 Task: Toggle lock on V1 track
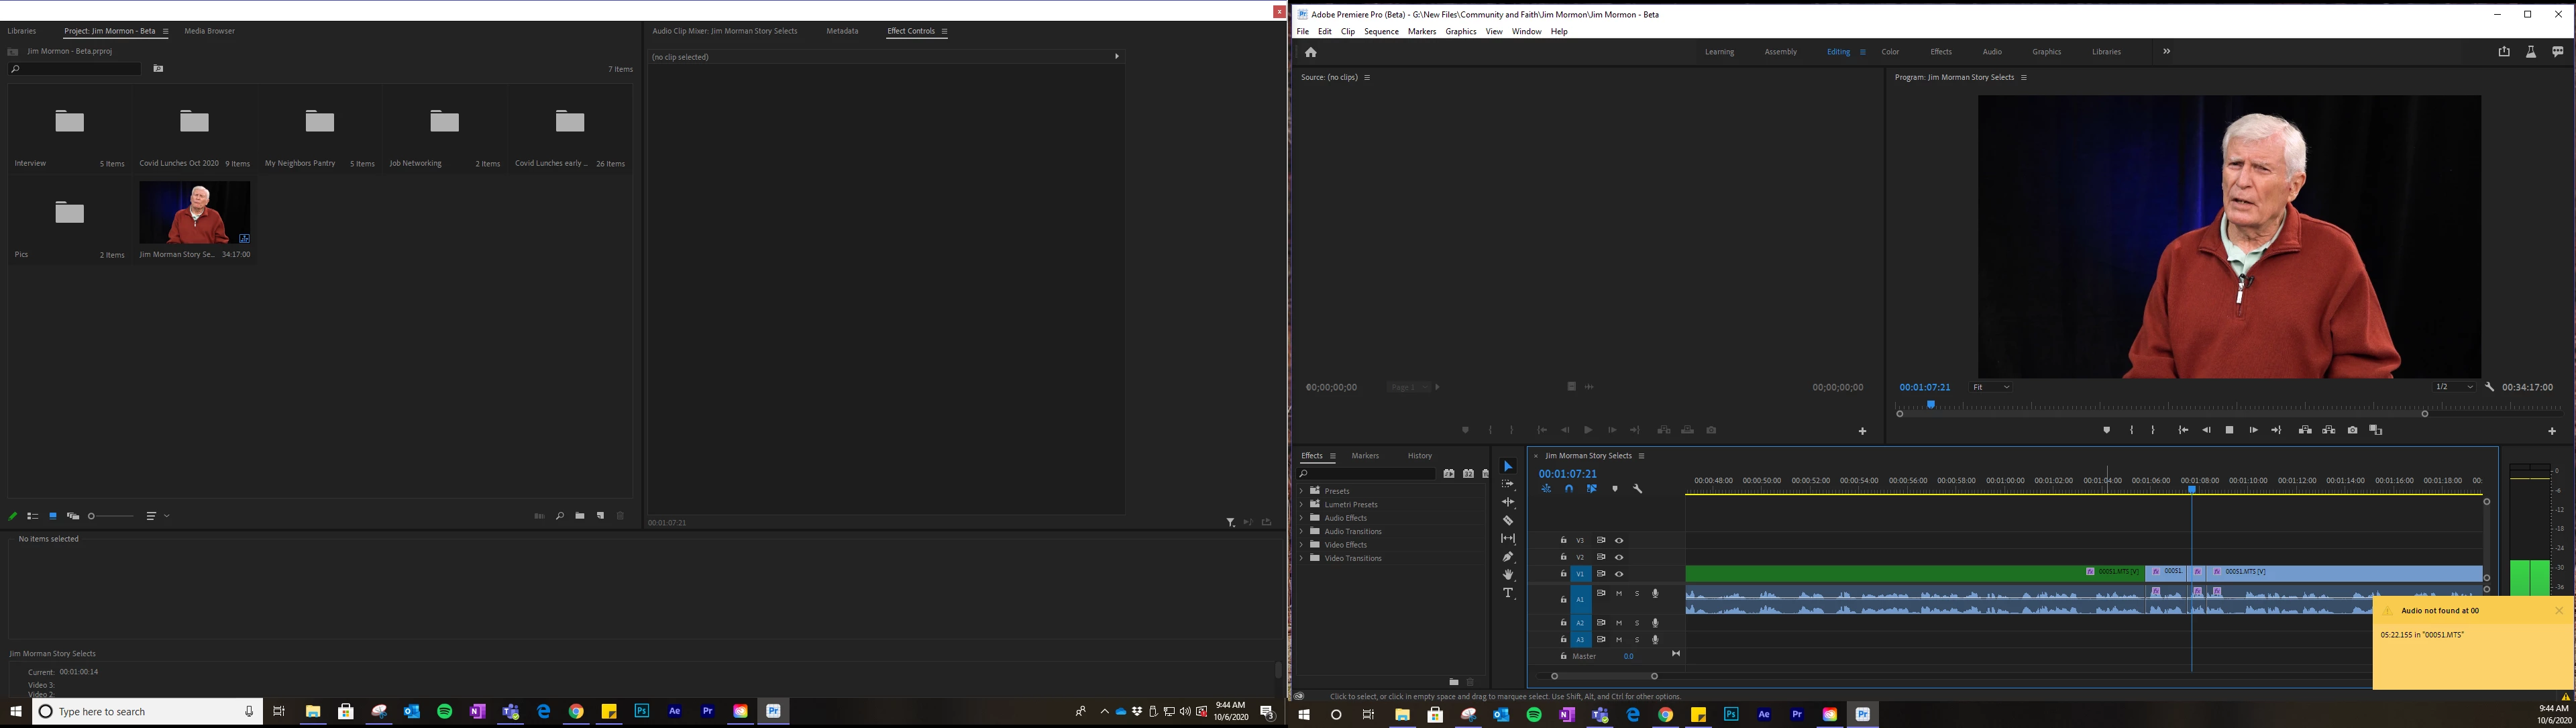(1563, 574)
